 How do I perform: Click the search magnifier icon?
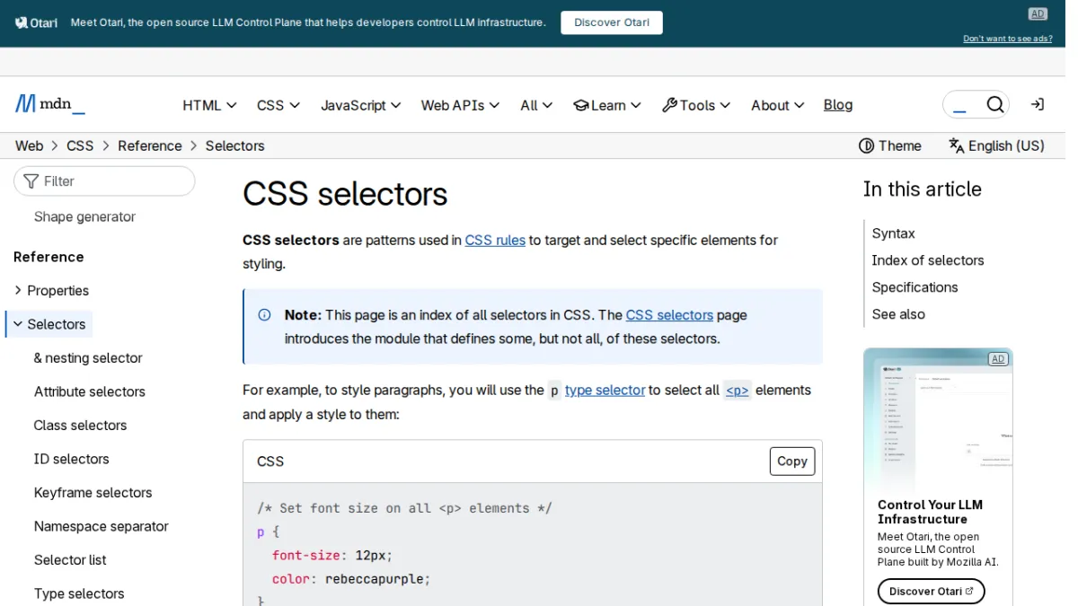point(995,105)
